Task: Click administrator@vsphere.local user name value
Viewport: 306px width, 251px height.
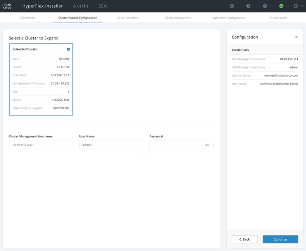Action: 279,84
